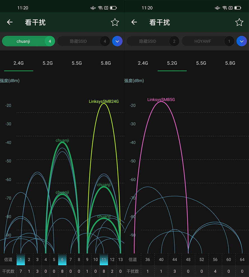Toggle the HOYAWF SSID filter chip
Image resolution: width=249 pixels, height=277 pixels.
[x=203, y=41]
